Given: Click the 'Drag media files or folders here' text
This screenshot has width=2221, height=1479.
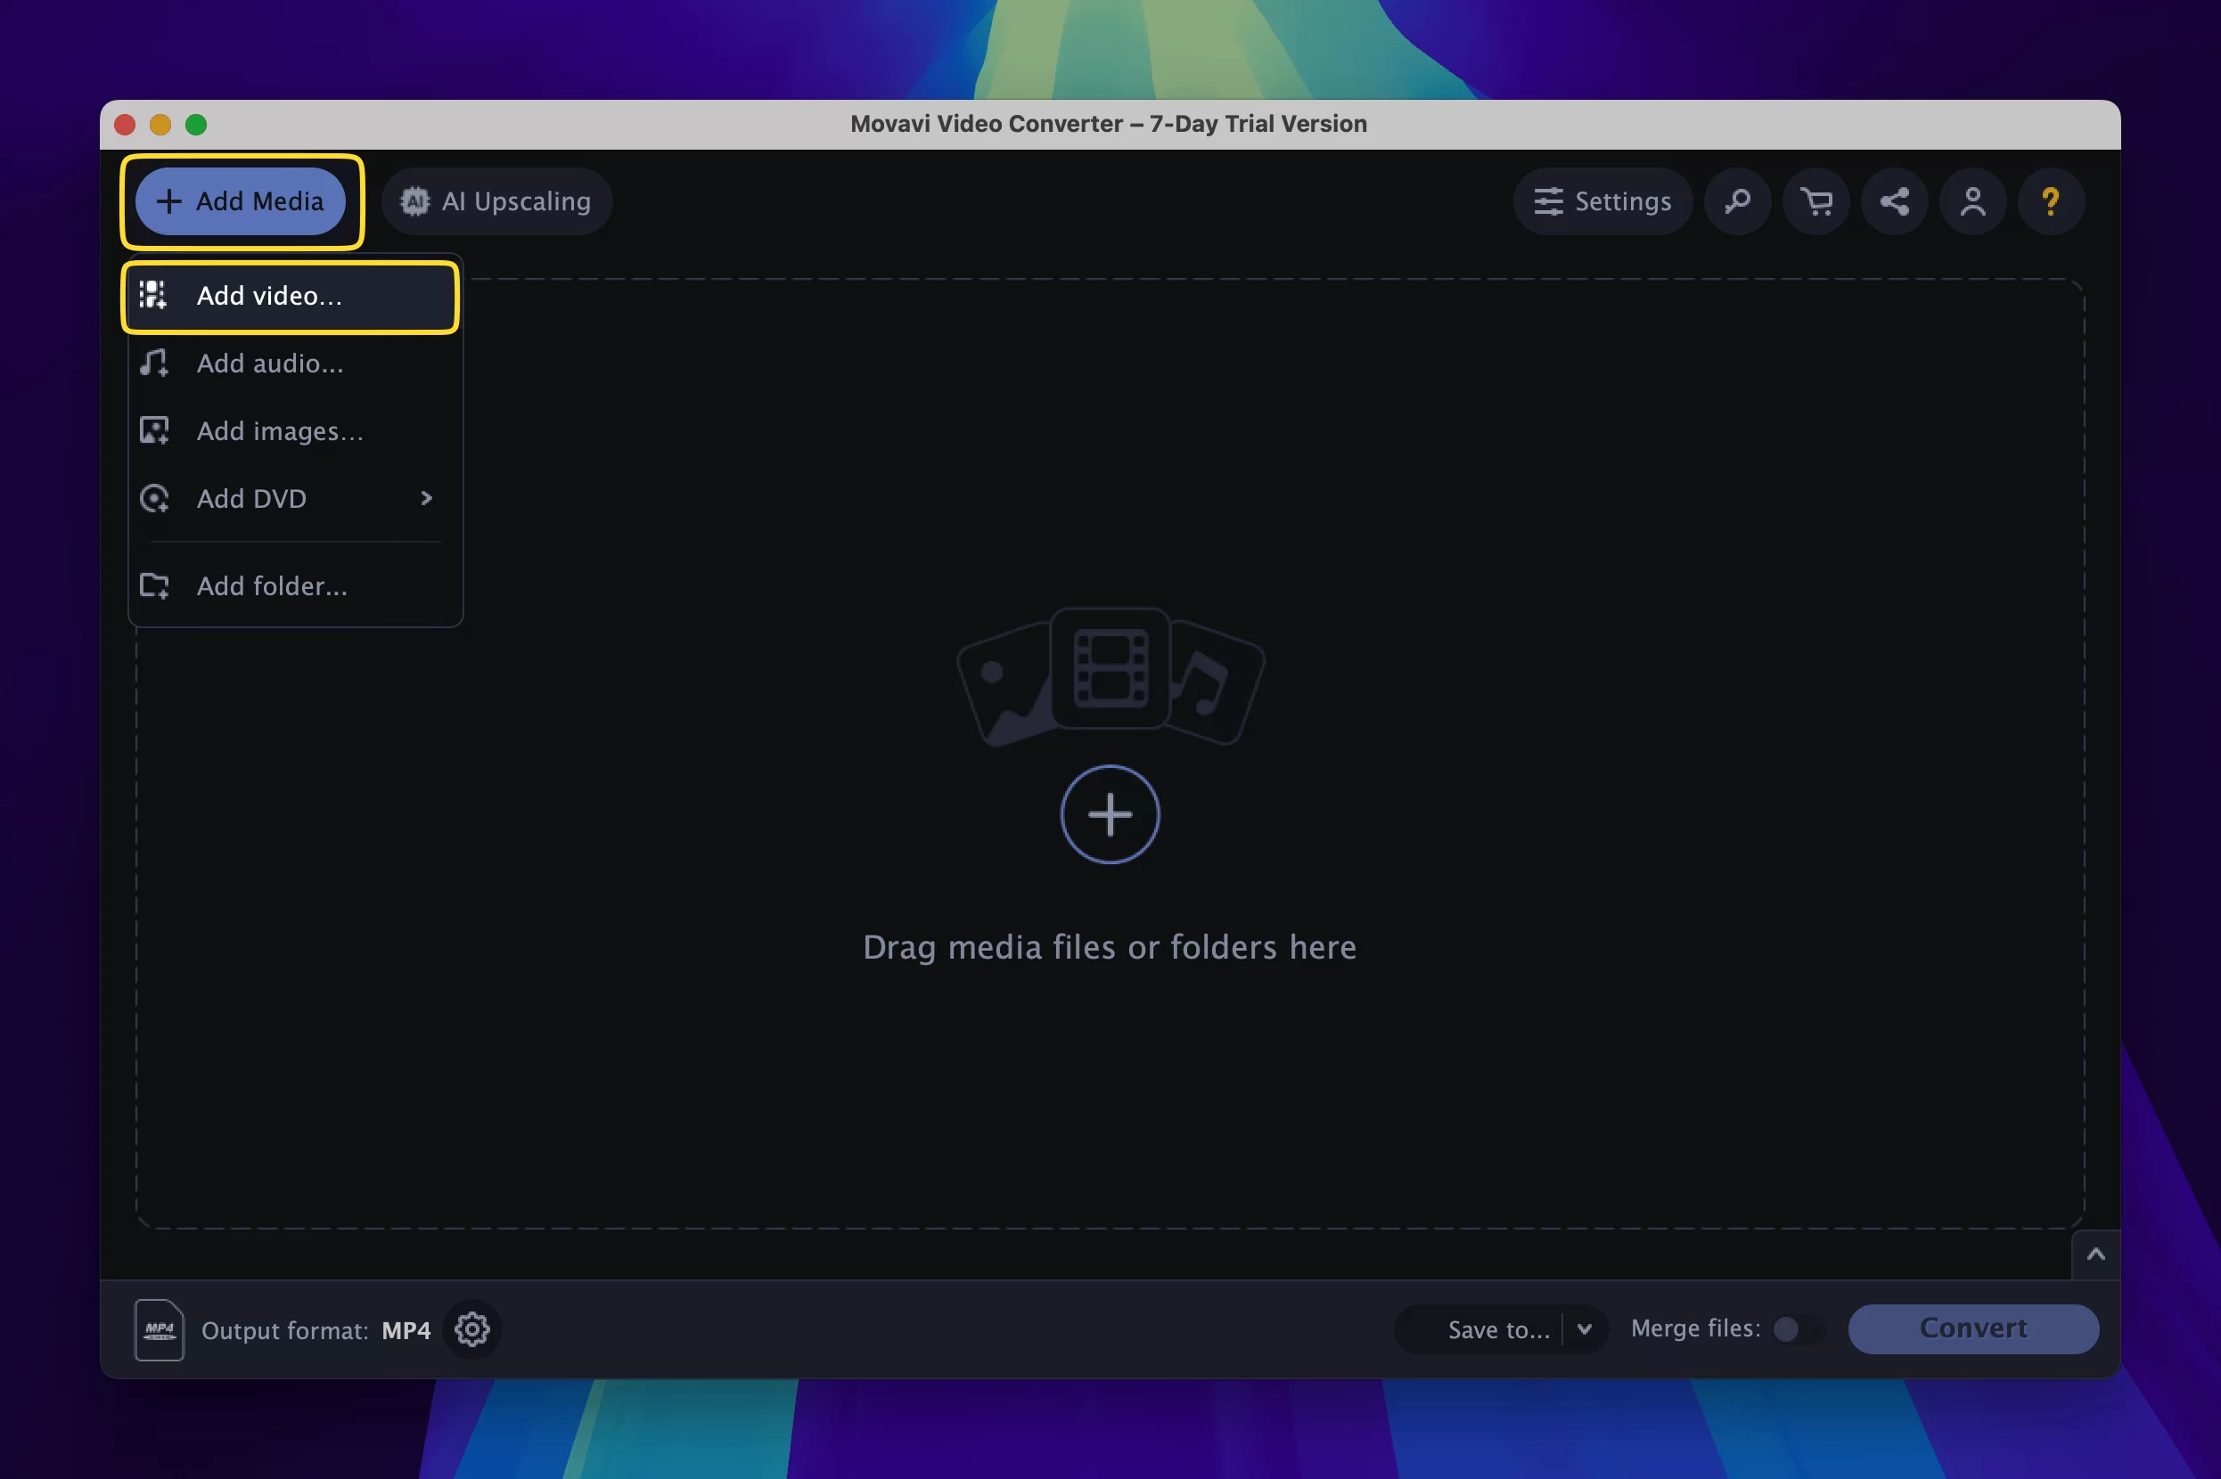Looking at the screenshot, I should (x=1110, y=947).
